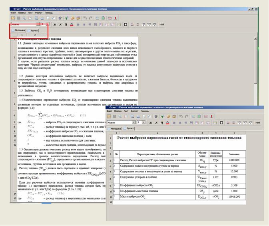Toggle bold formatting in the front report window
Screen dimensions: 269x226
coord(151,122)
